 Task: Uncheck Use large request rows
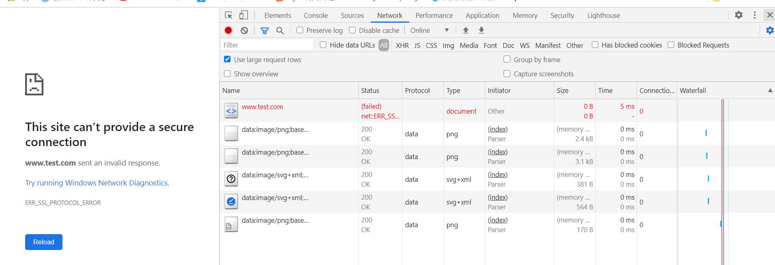click(x=227, y=59)
